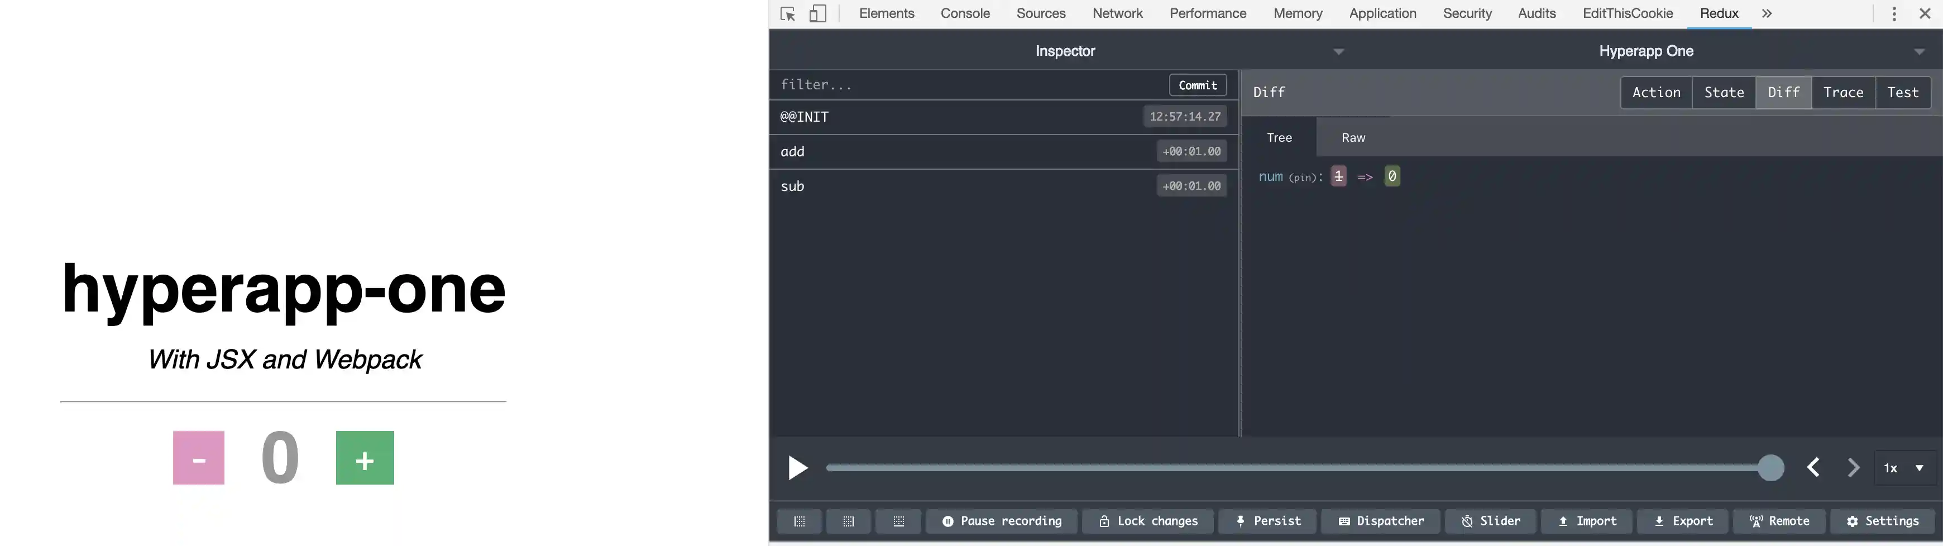This screenshot has height=546, width=1943.
Task: Open the Remote monitor
Action: [1779, 521]
